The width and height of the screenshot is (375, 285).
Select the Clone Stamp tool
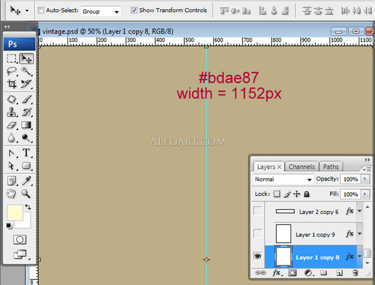tap(11, 112)
